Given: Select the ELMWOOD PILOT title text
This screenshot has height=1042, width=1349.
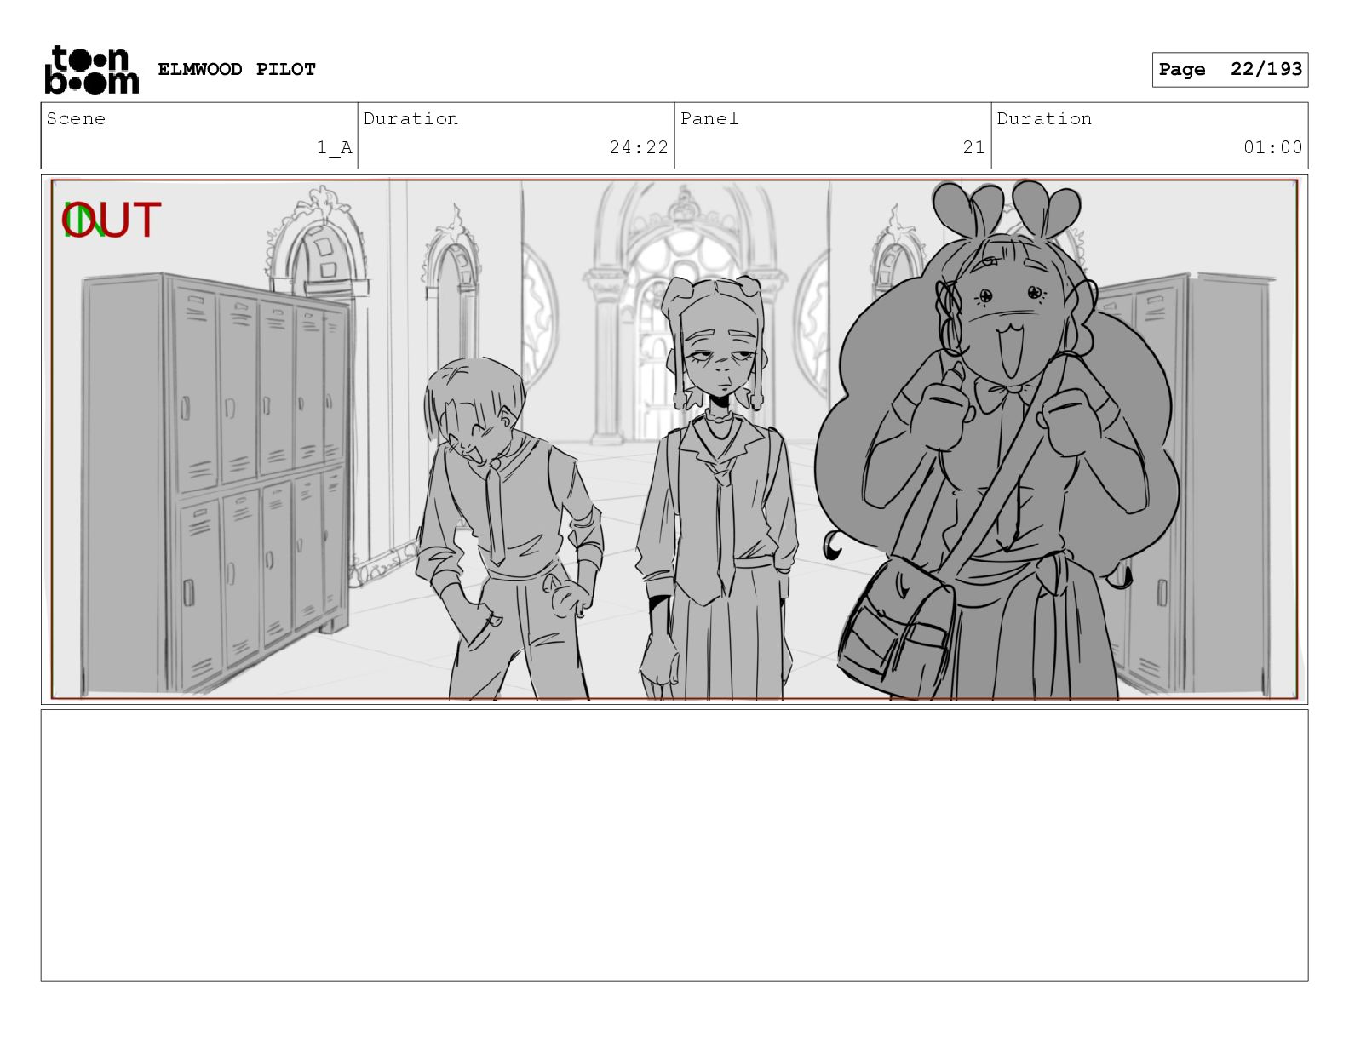Looking at the screenshot, I should point(237,69).
